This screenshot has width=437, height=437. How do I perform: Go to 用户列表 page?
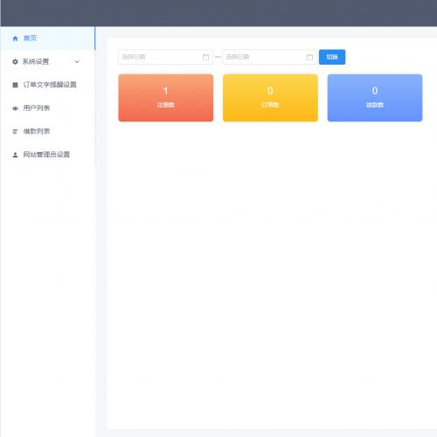pos(48,108)
